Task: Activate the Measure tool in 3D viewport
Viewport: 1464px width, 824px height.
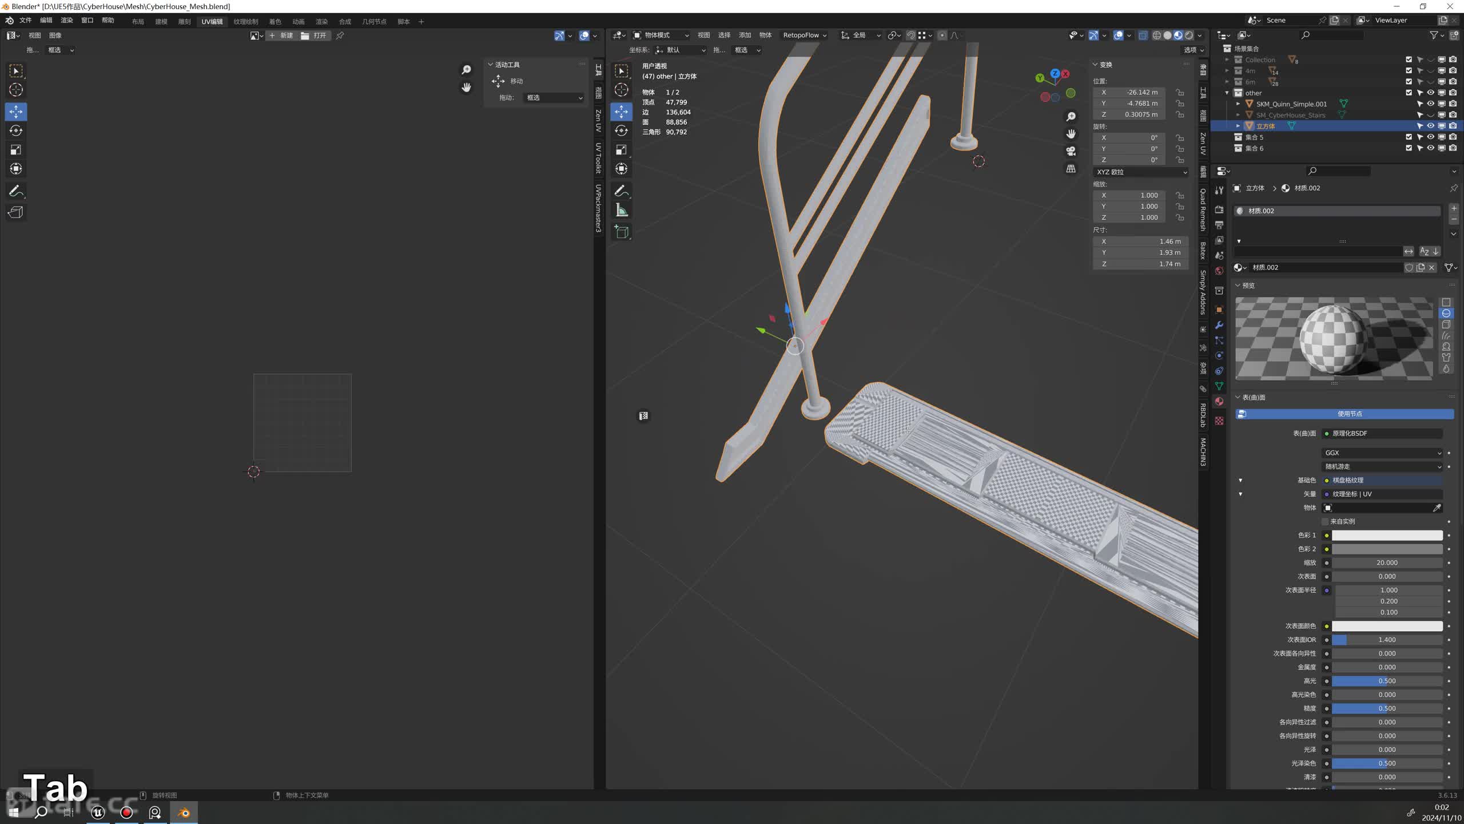Action: tap(622, 210)
